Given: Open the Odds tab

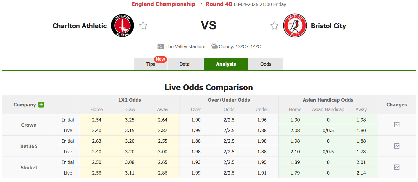Looking at the screenshot, I should 265,64.
